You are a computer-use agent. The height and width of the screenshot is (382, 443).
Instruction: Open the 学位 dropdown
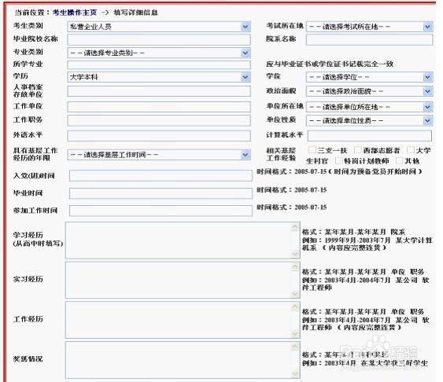tap(369, 77)
